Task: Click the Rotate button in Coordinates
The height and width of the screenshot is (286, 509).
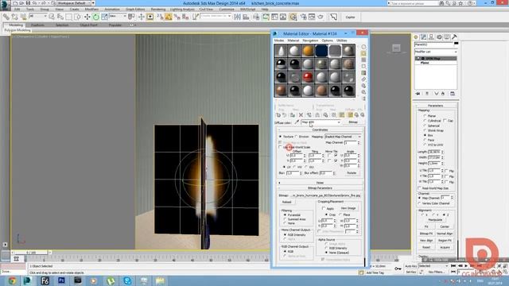Action: pos(352,173)
